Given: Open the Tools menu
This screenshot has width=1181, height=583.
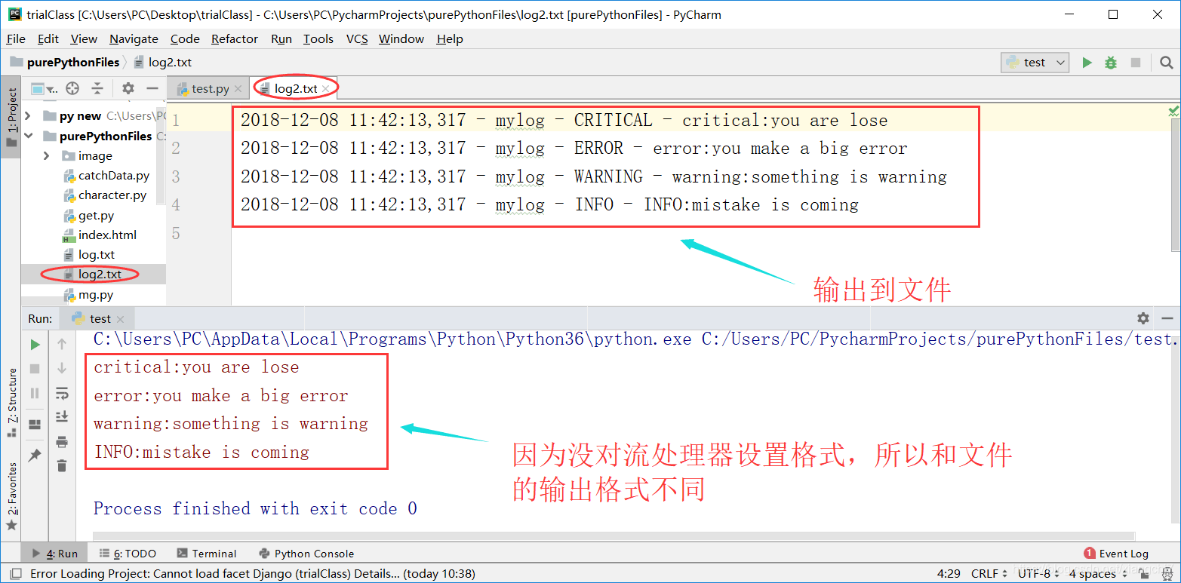Looking at the screenshot, I should (x=318, y=39).
